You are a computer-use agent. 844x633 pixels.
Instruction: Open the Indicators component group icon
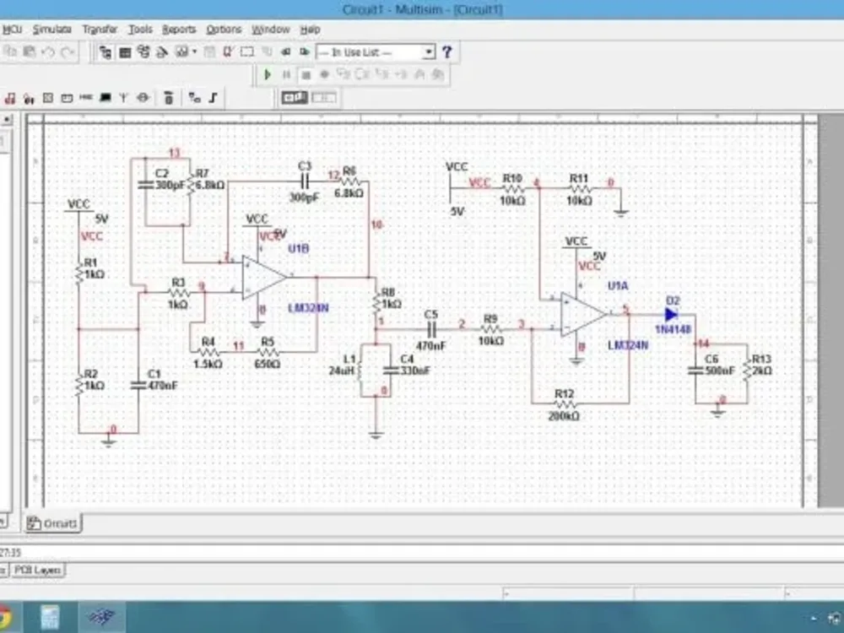(x=48, y=98)
